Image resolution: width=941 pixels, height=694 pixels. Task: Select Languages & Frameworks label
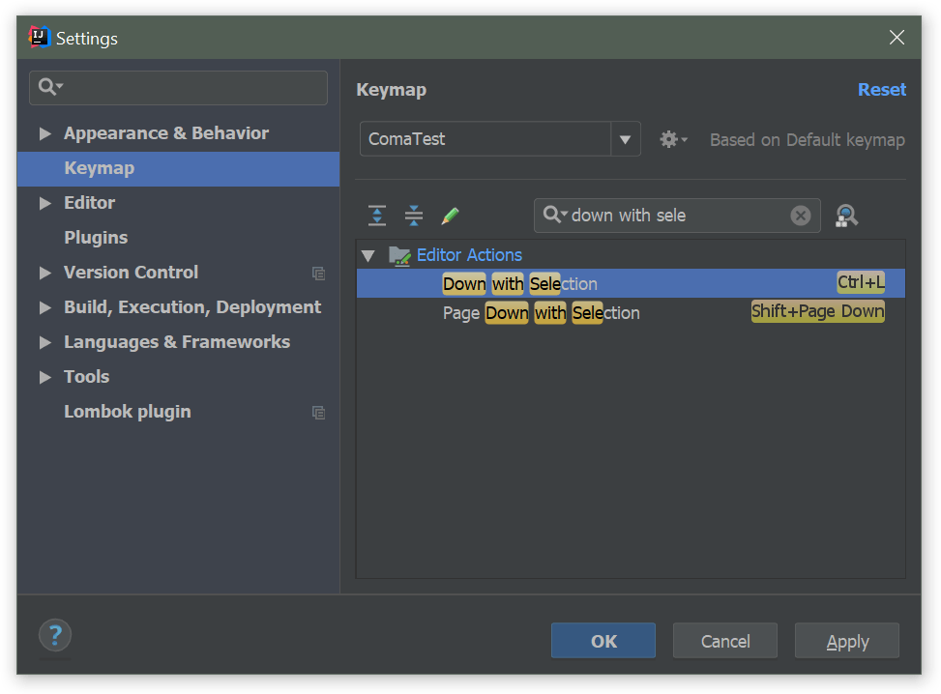click(x=177, y=342)
